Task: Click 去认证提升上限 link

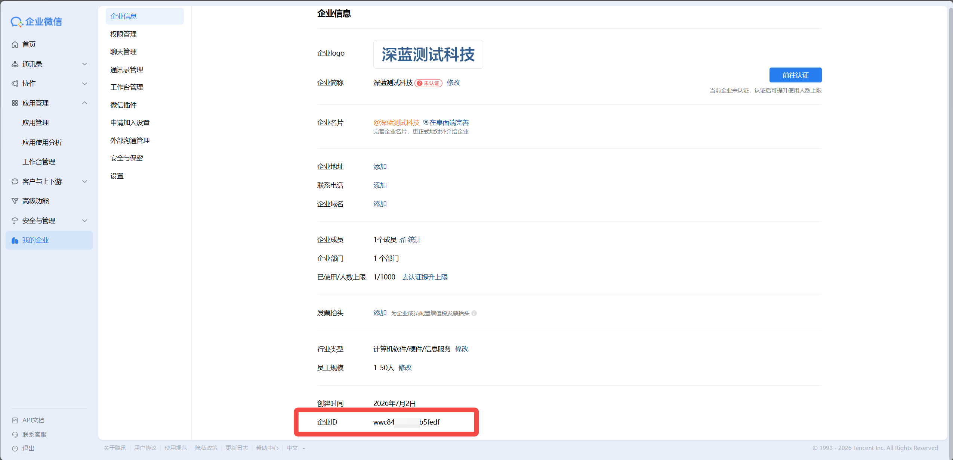Action: click(425, 277)
